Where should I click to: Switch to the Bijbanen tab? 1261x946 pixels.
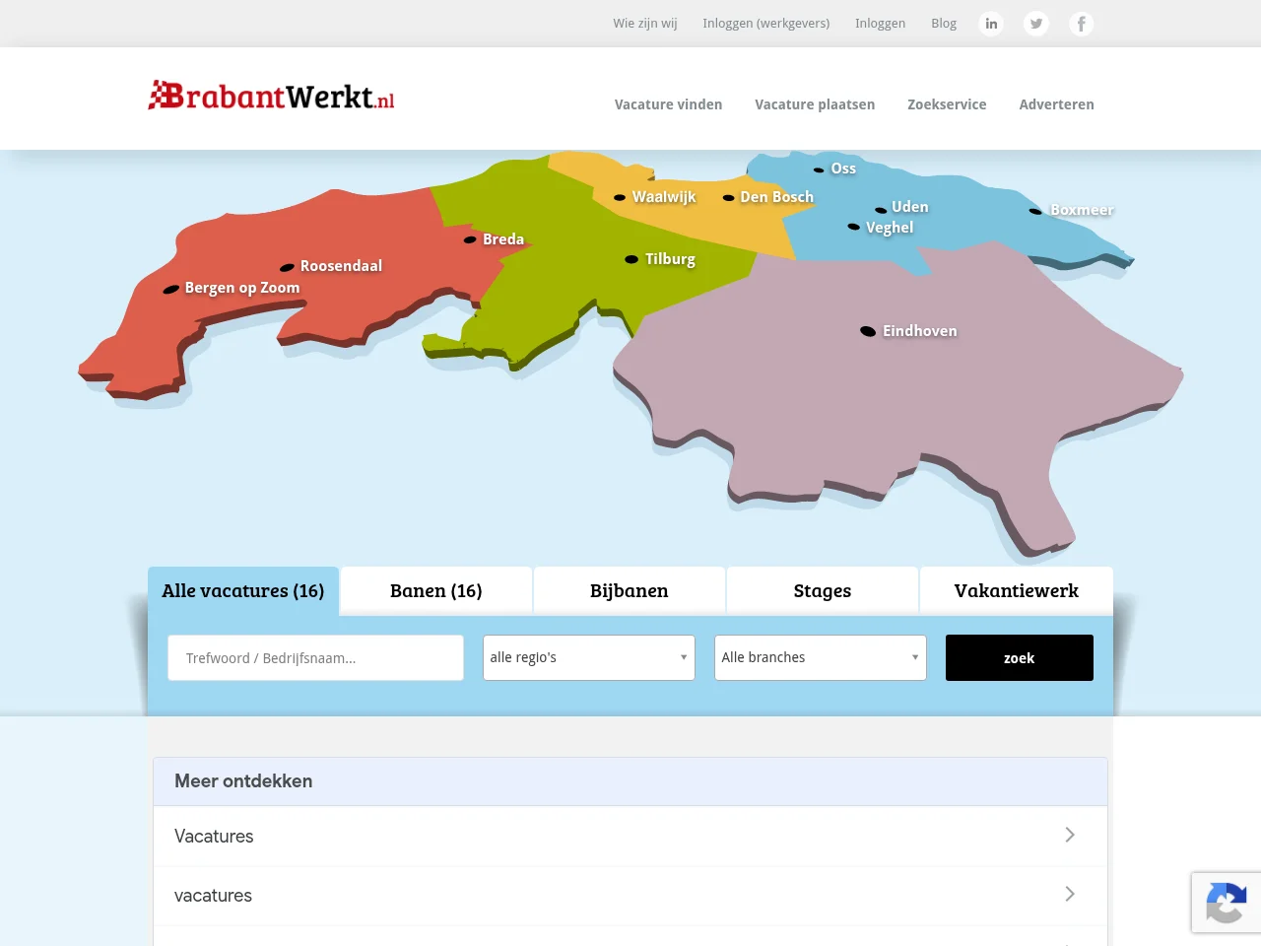(630, 591)
